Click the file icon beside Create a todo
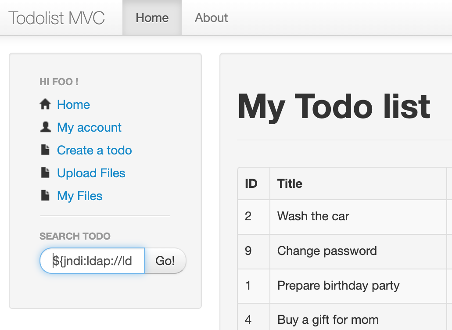This screenshot has height=330, width=452. click(45, 150)
